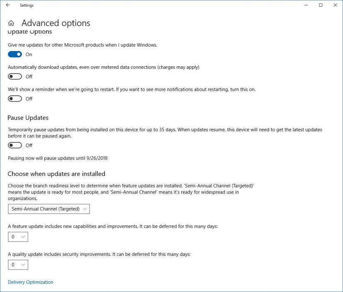Minimize the Settings window
This screenshot has width=343, height=292.
point(306,5)
